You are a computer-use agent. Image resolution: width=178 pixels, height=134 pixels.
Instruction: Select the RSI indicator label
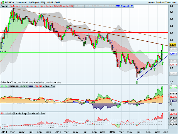(x=3, y=114)
